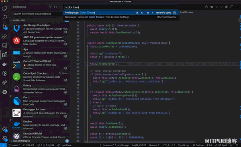Click line number 58 in the gutter
241x147 pixels.
coord(78,43)
